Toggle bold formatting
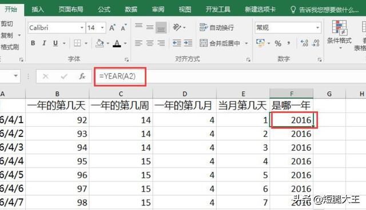The image size is (366, 210). point(33,43)
